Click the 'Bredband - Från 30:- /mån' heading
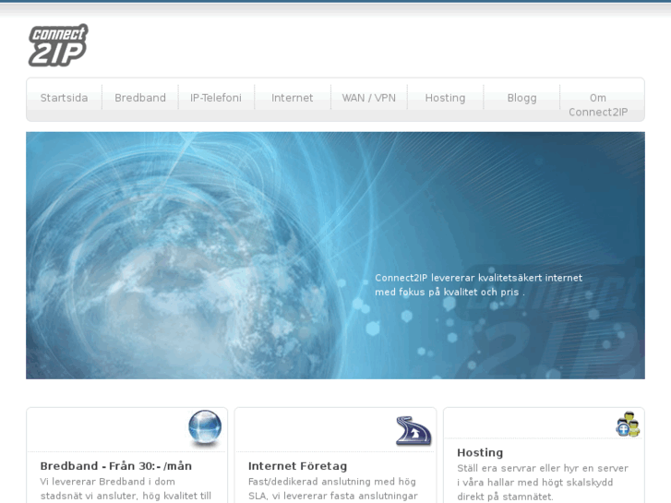The width and height of the screenshot is (671, 503). pyautogui.click(x=116, y=466)
